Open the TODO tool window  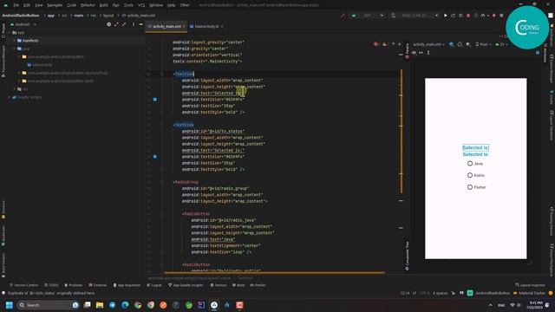pos(52,285)
